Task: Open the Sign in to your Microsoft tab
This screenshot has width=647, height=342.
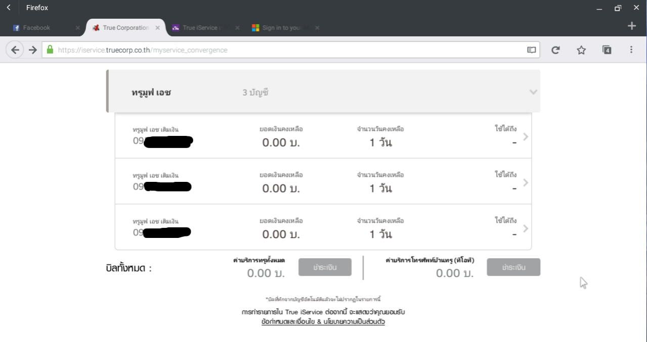Action: 284,28
